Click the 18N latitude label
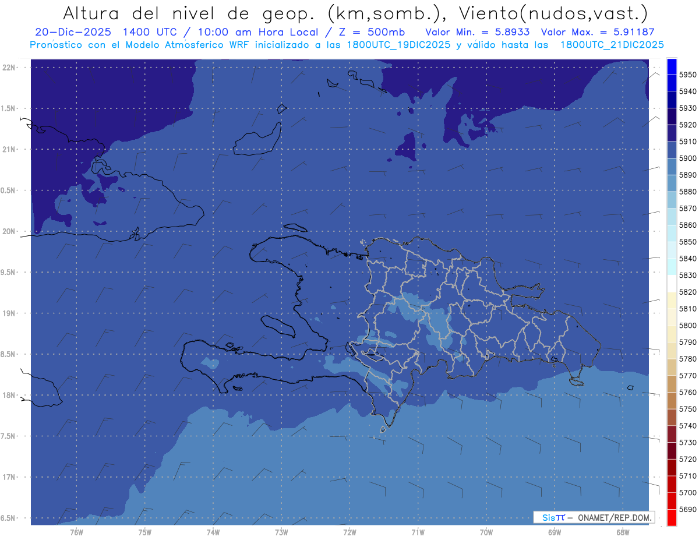699x540 pixels. (x=9, y=396)
